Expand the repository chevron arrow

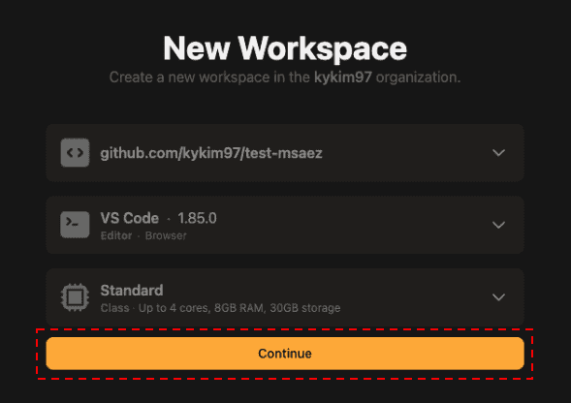(x=498, y=152)
